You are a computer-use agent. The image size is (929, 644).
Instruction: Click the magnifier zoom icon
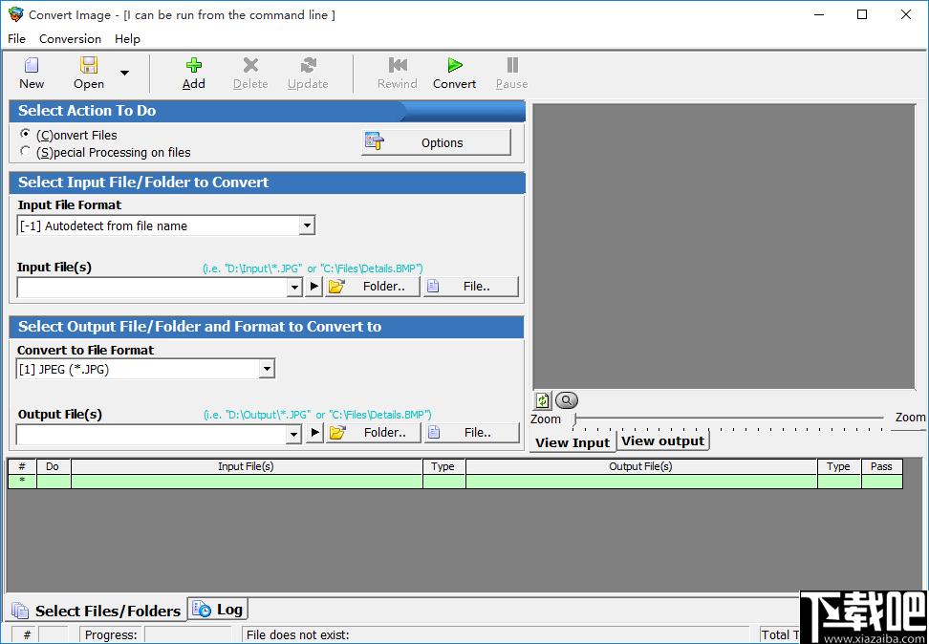click(x=567, y=400)
